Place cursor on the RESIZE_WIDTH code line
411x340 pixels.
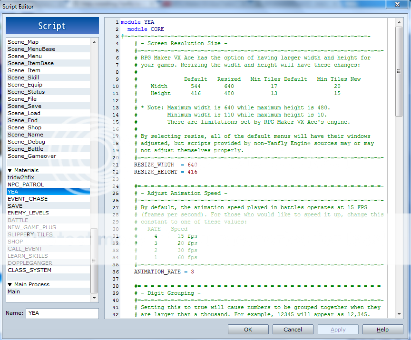coord(165,165)
